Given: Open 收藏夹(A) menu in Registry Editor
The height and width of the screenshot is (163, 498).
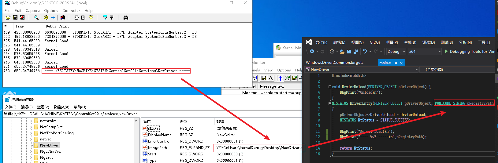Looking at the screenshot, I should (61, 107).
